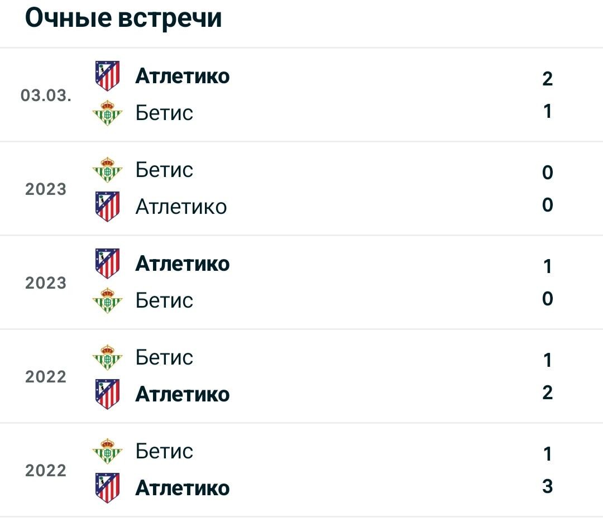Screen dimensions: 603x522
Task: Click Бетис name in the 1-2 match
Action: click(x=164, y=357)
